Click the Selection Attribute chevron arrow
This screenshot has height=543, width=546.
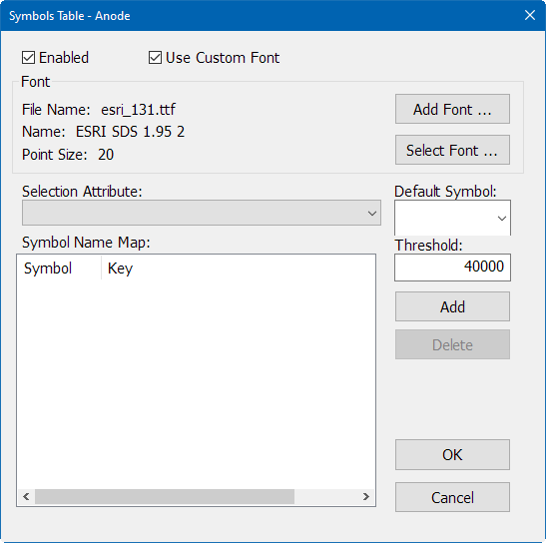click(372, 214)
